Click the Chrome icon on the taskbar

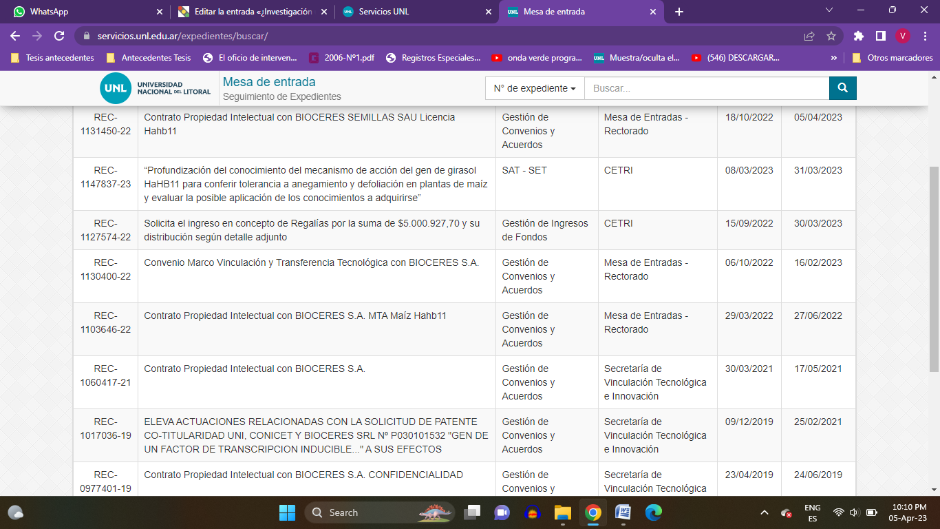593,512
